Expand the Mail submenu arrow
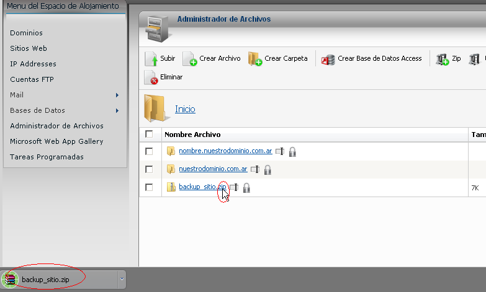Viewport: 486px width, 292px height. pos(117,95)
